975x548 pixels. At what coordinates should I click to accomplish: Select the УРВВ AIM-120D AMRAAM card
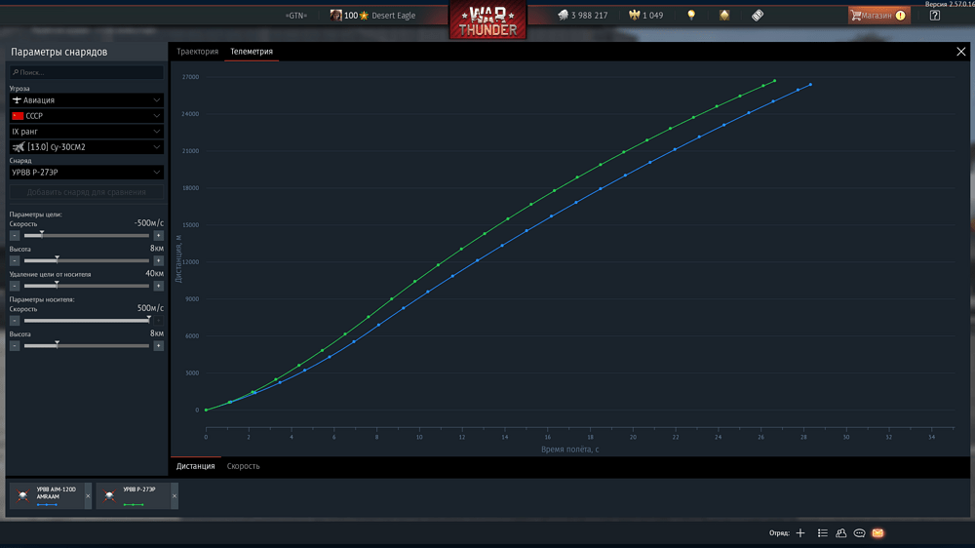[x=47, y=495]
